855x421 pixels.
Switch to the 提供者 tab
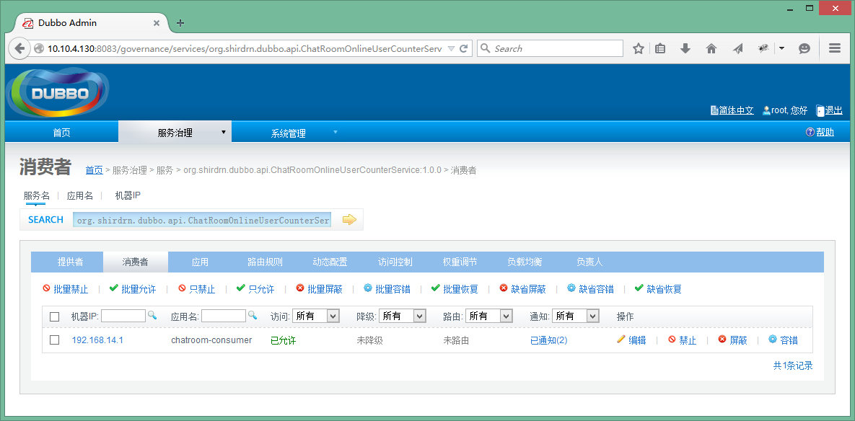point(70,262)
